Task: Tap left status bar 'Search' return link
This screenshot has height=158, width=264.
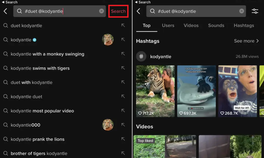Action: (x=10, y=2)
